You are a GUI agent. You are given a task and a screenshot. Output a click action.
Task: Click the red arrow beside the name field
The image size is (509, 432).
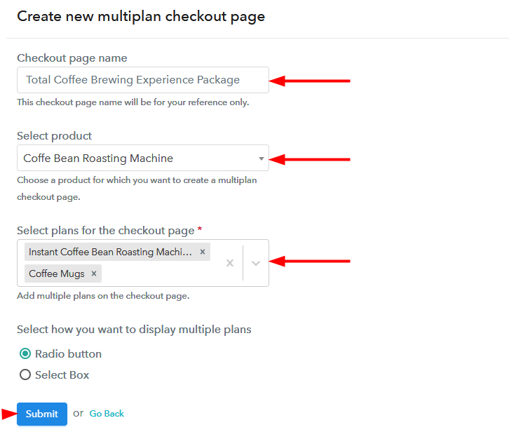click(x=309, y=81)
